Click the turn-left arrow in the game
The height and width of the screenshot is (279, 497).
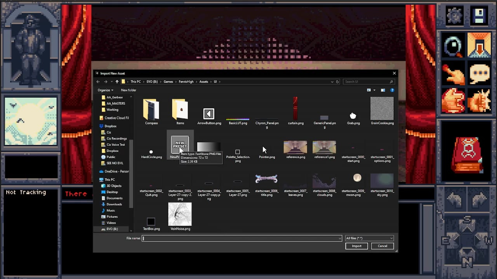coord(454,201)
